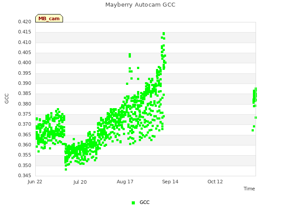The image size is (282, 211).
Task: Click the 0.360 y-axis value
Action: point(25,145)
